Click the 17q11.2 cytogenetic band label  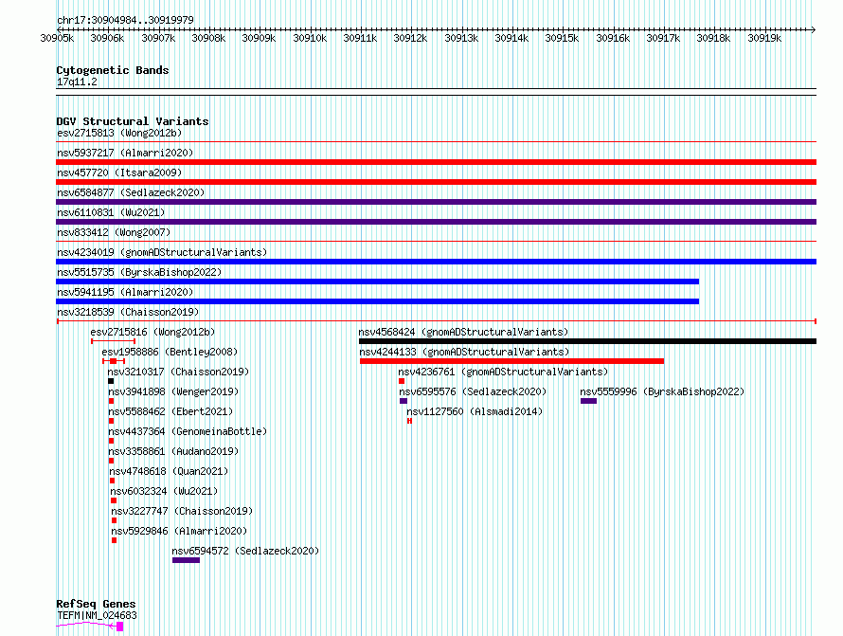tap(77, 82)
